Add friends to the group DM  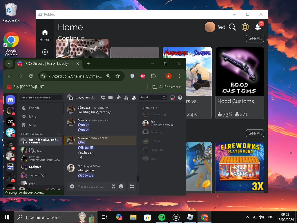click(126, 98)
